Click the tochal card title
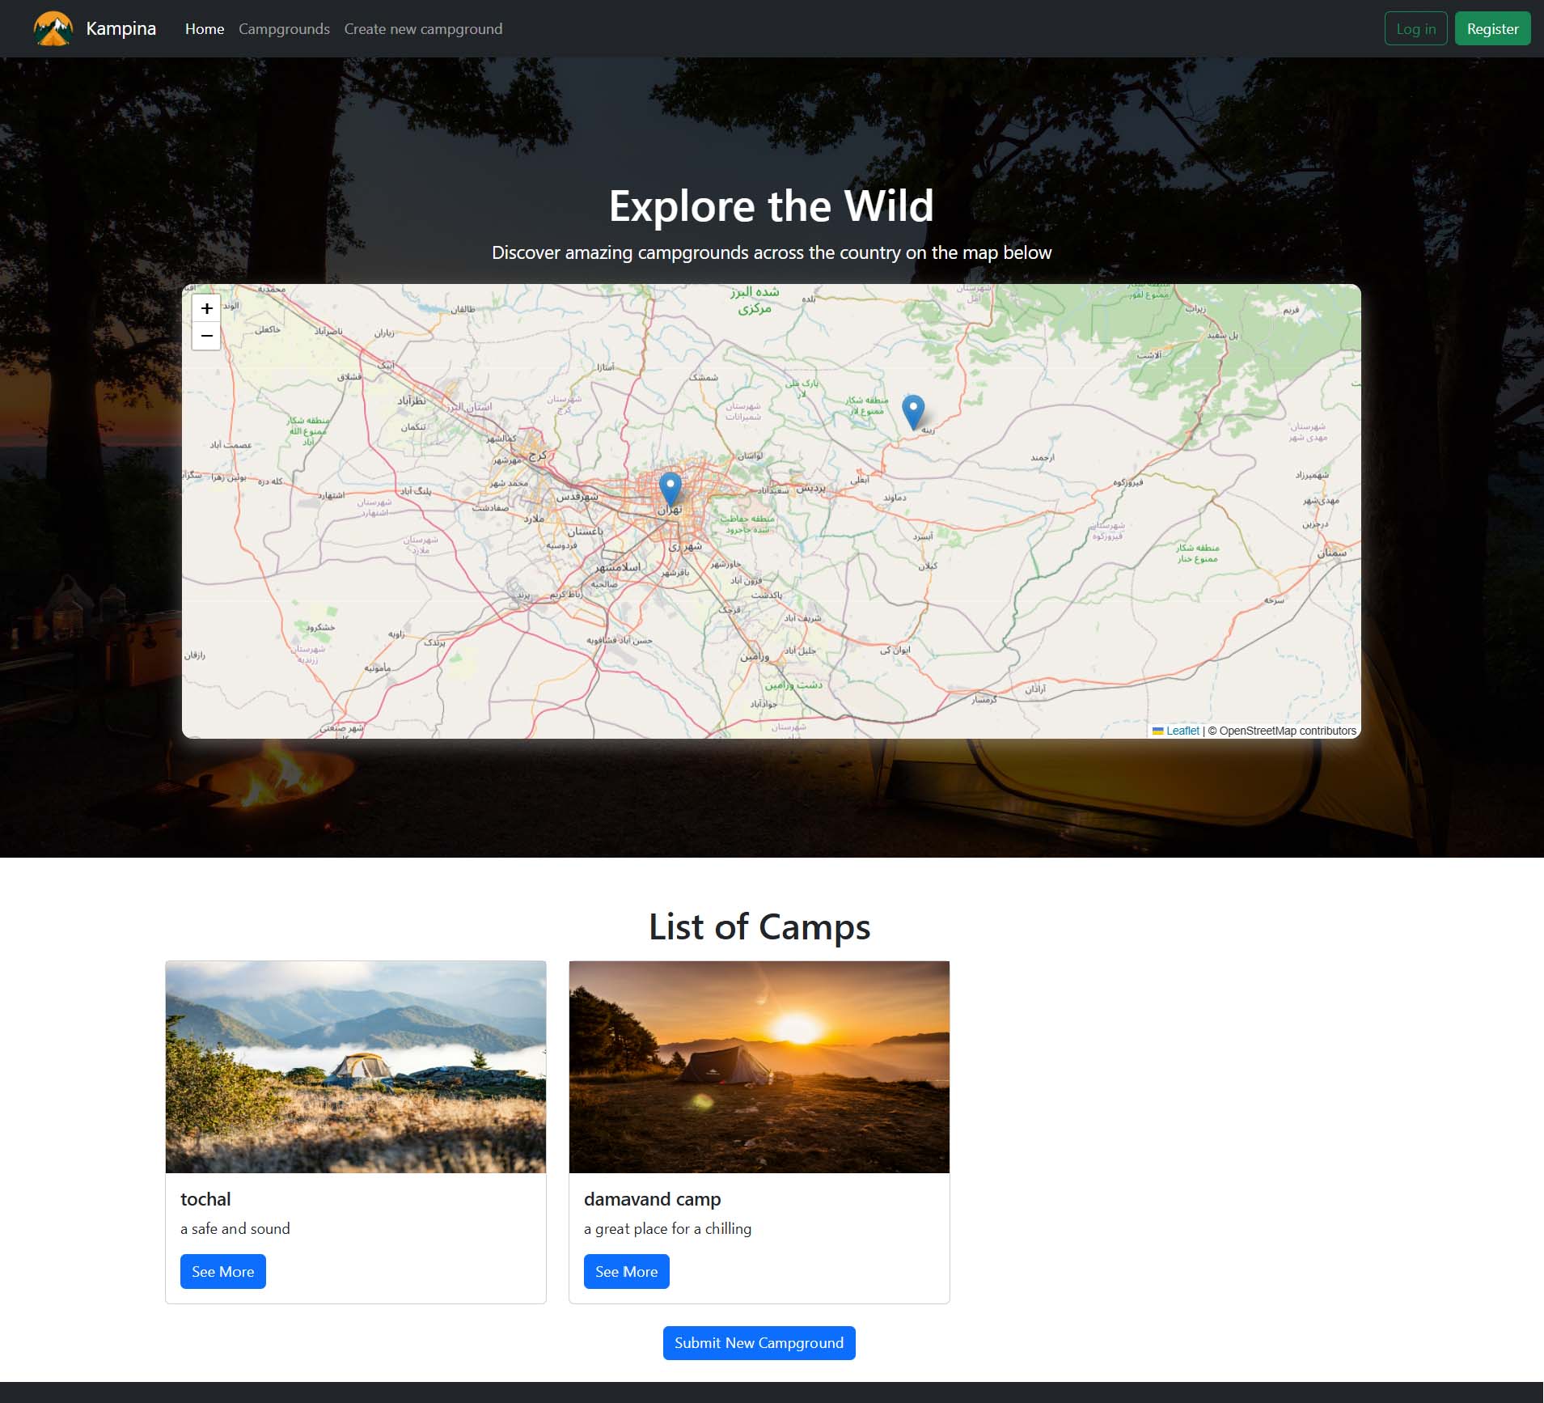 click(x=205, y=1199)
